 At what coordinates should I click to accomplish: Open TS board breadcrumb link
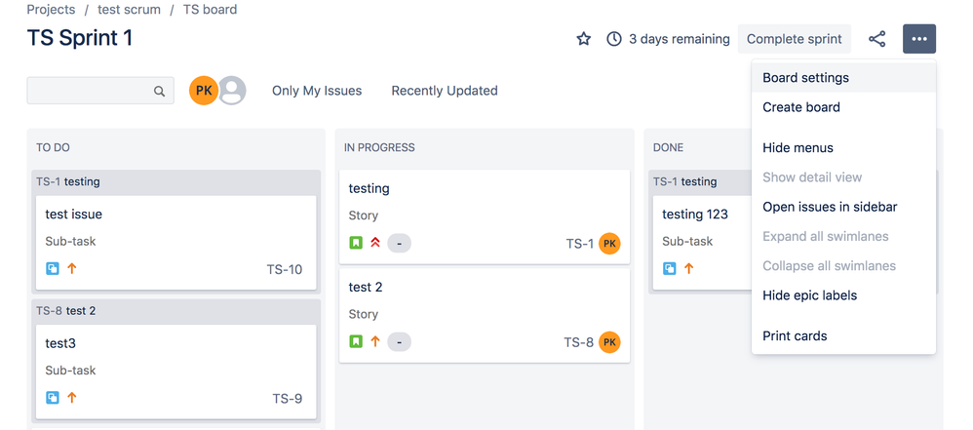210,10
